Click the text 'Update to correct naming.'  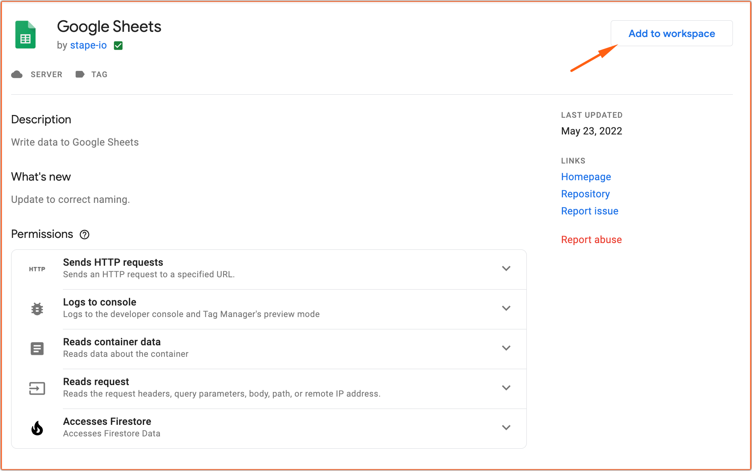click(x=70, y=200)
